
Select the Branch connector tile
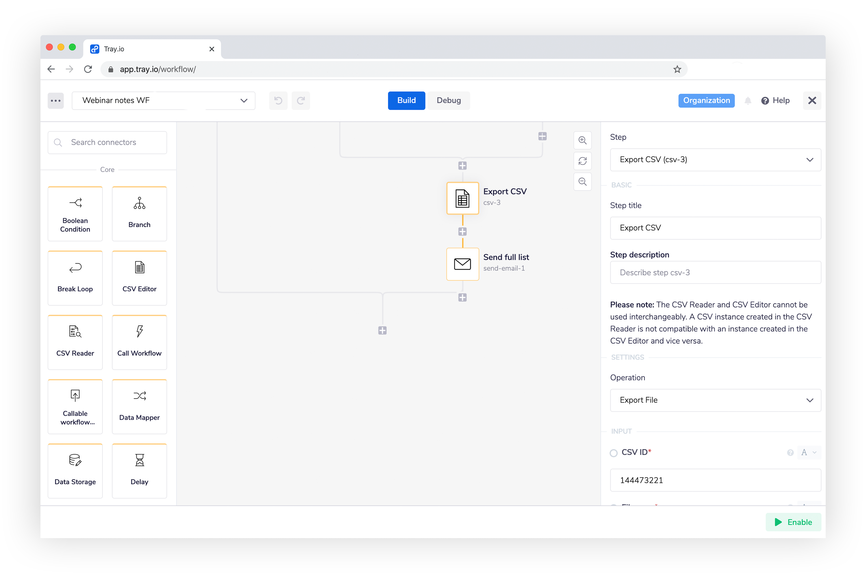point(139,214)
